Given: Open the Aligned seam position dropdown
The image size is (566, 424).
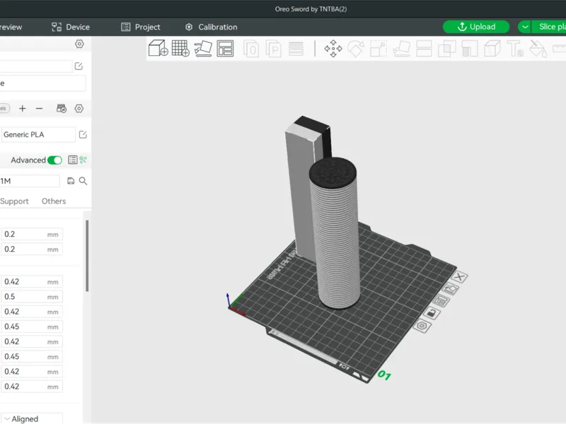Looking at the screenshot, I should 32,418.
